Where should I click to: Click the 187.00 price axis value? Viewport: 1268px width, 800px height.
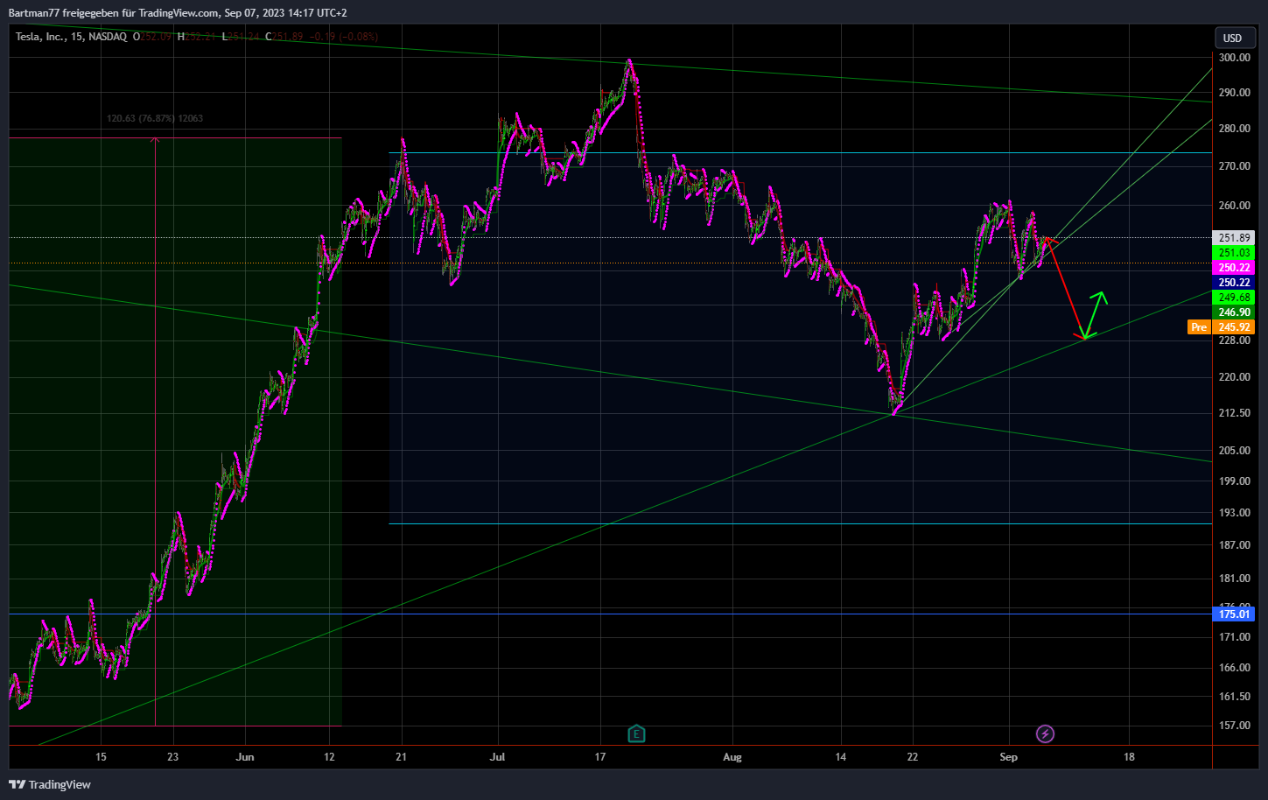[1235, 545]
